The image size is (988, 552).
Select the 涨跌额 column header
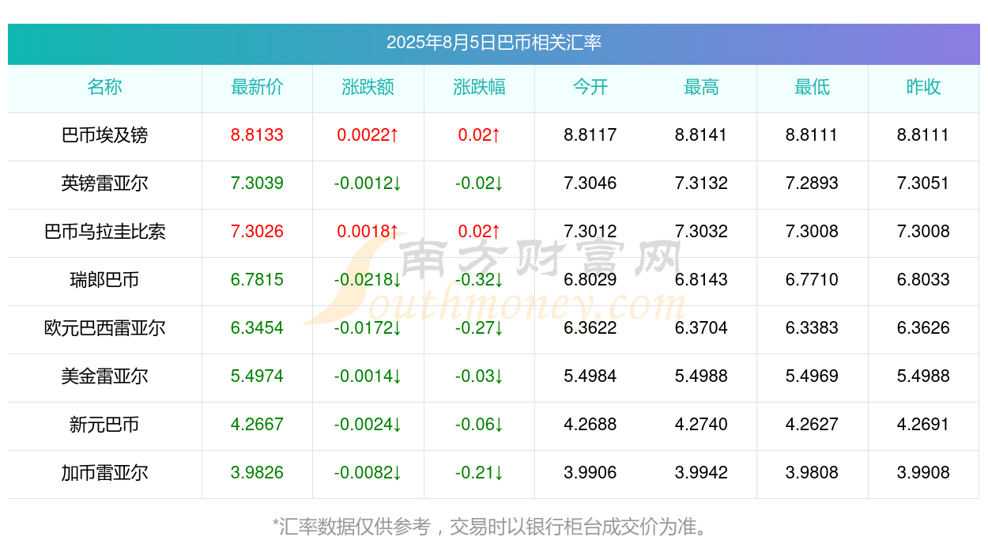tap(368, 87)
